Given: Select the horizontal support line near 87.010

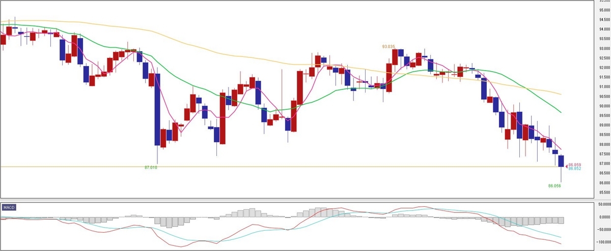Looking at the screenshot, I should click(x=280, y=167).
